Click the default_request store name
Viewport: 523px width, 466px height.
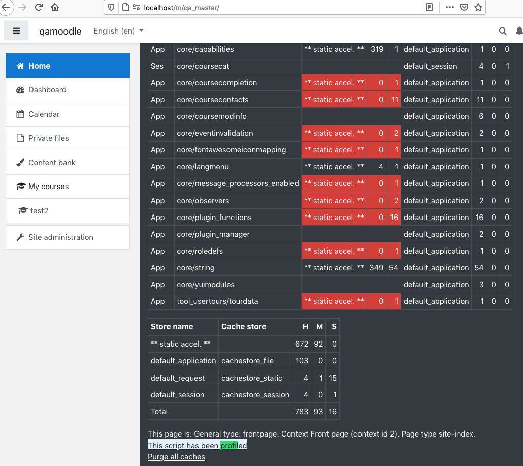pyautogui.click(x=177, y=378)
